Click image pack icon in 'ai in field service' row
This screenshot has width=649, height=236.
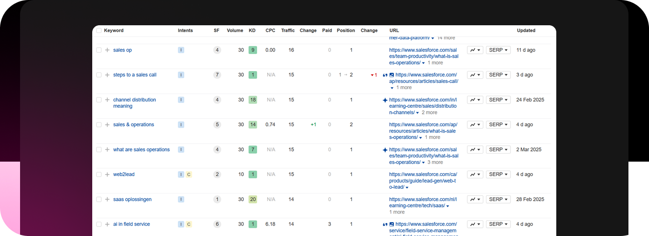click(392, 224)
